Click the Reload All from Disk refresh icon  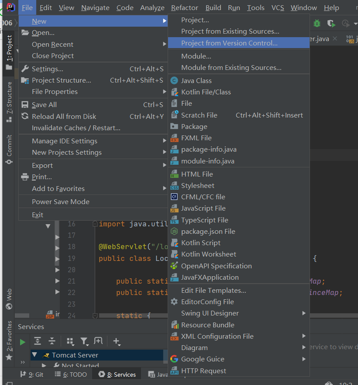[25, 116]
